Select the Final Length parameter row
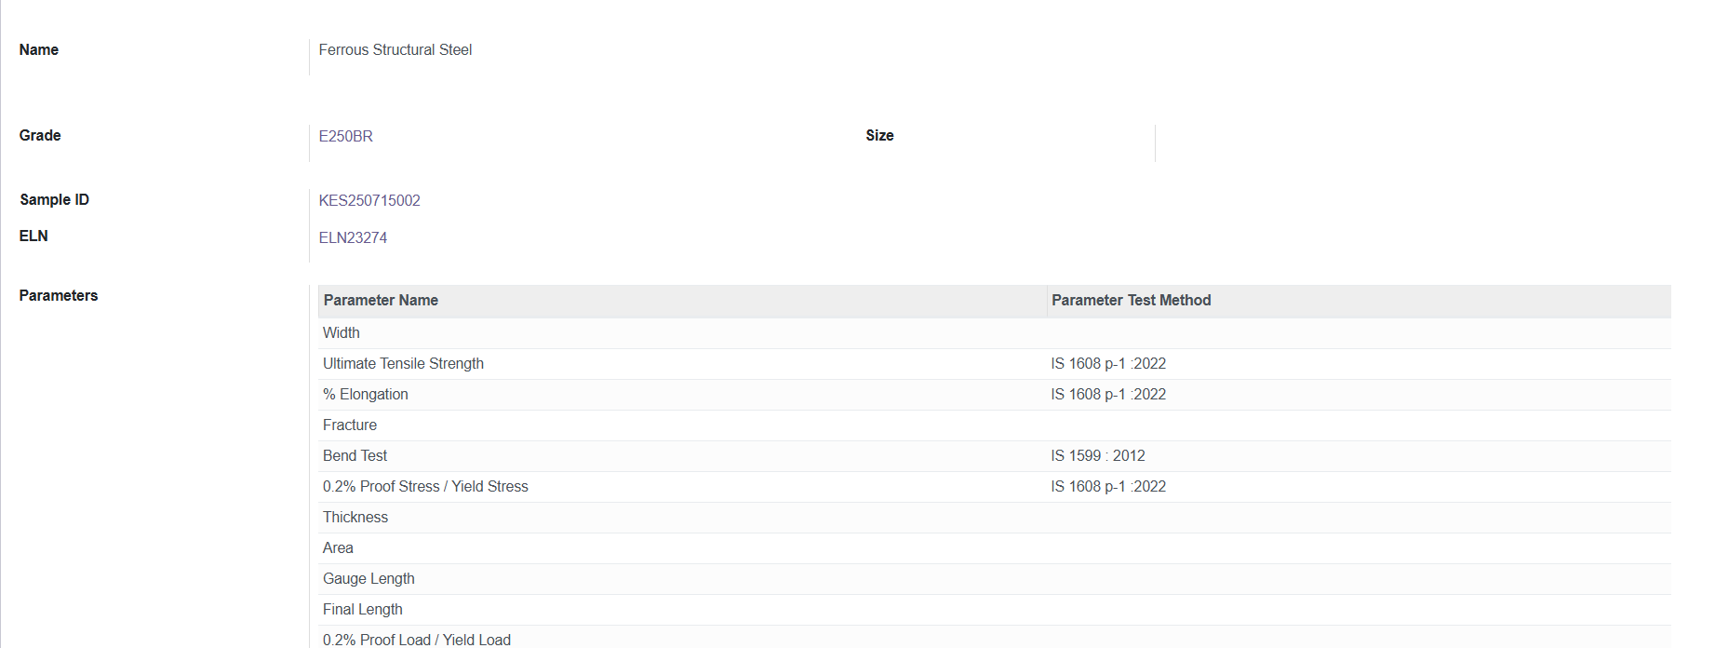1715x648 pixels. (x=363, y=610)
